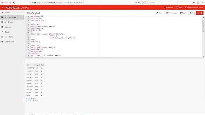Download results with Download CSV link
Image resolution: width=205 pixels, height=115 pixels.
(x=30, y=99)
